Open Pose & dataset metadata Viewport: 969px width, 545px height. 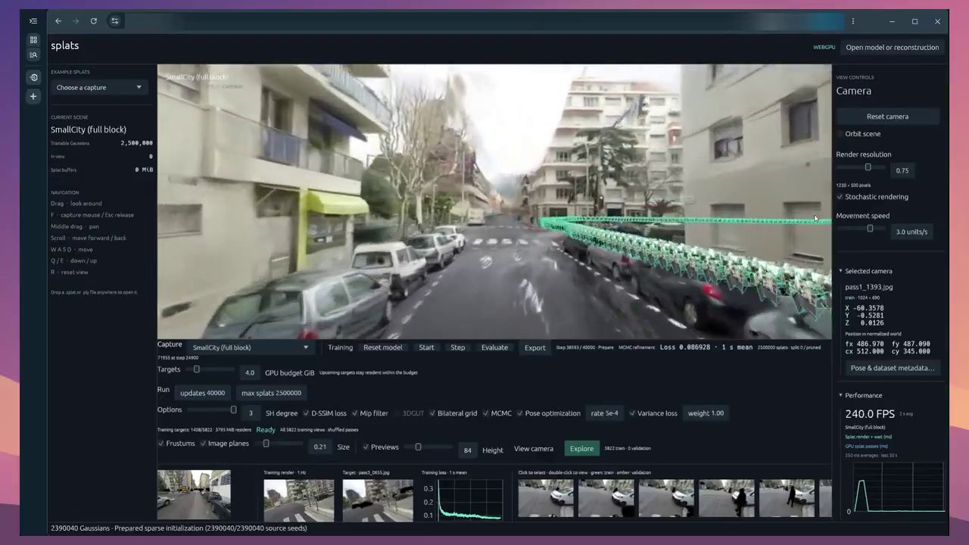click(893, 368)
